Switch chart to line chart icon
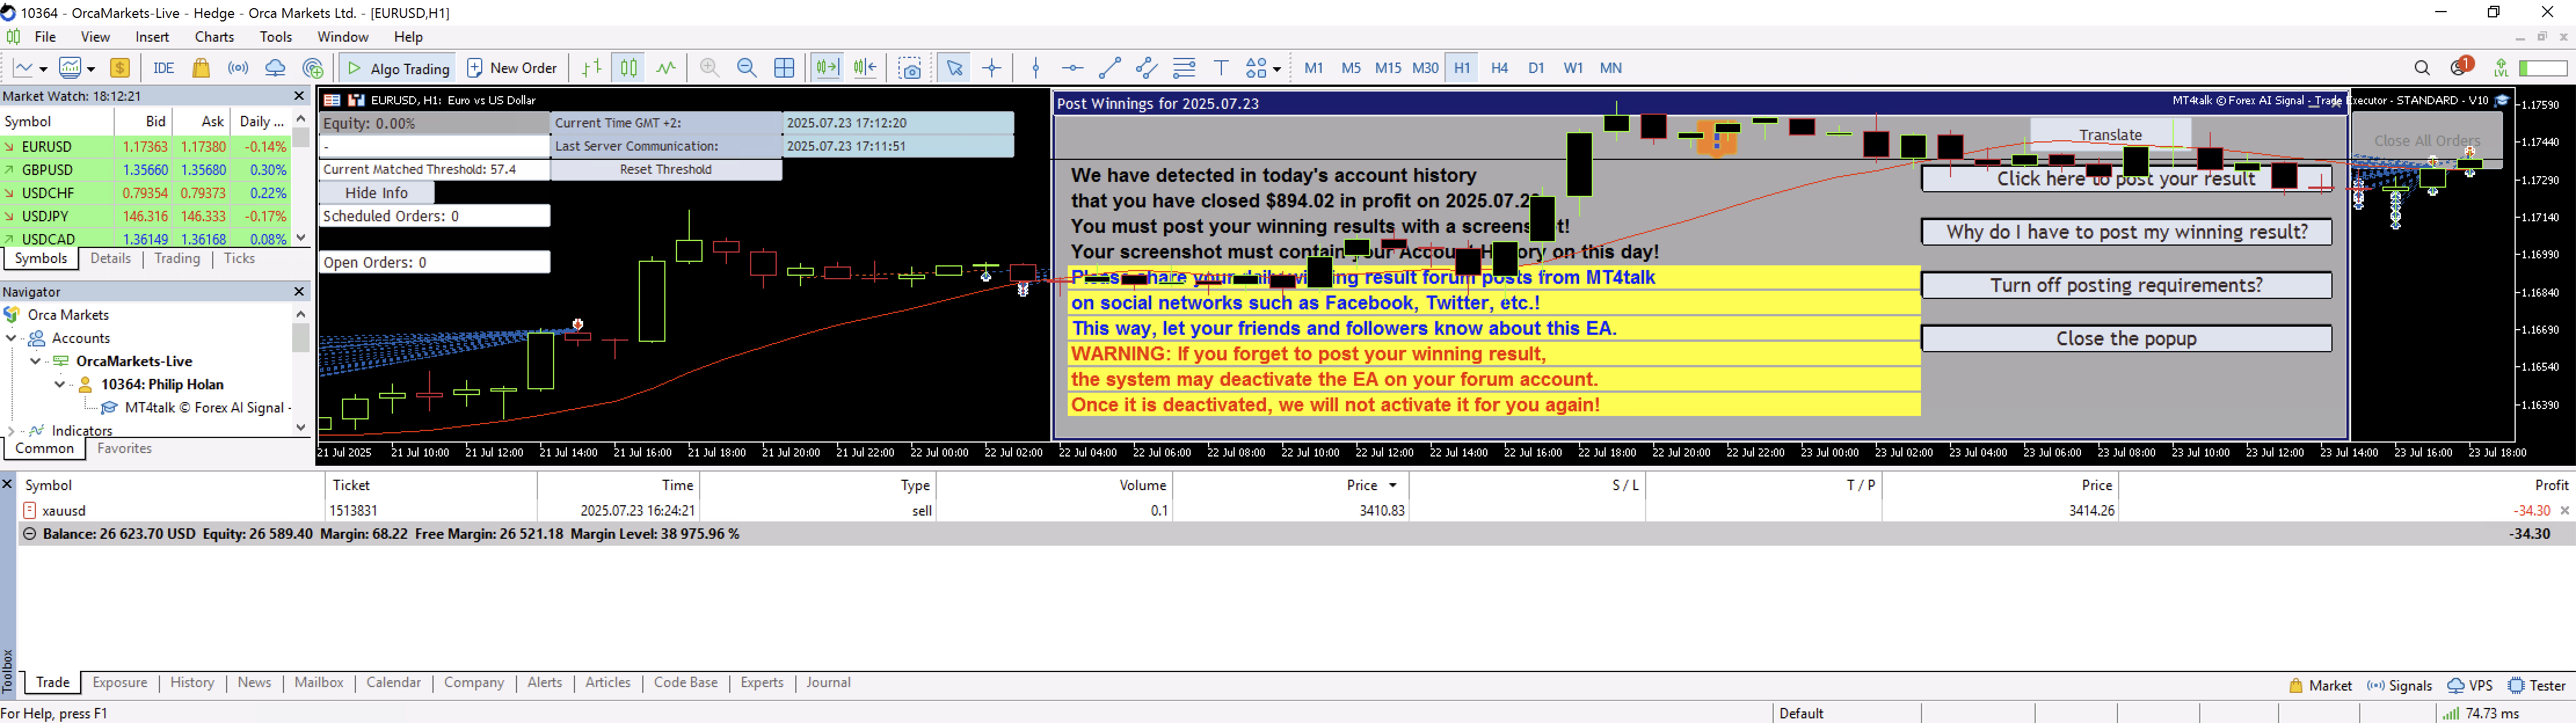The width and height of the screenshot is (2576, 723). click(666, 68)
